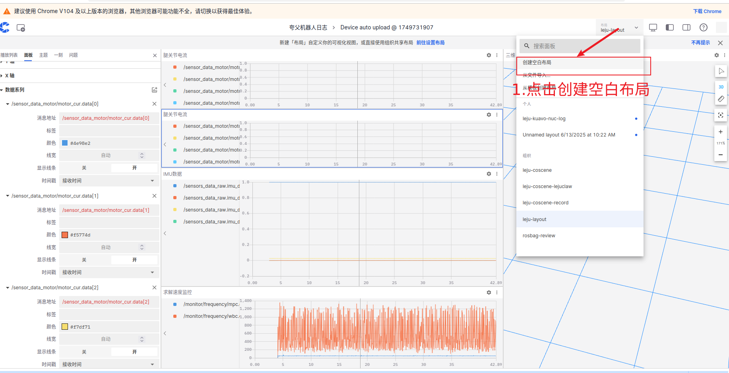
Task: Click the #4e98e2 blue color swatch
Action: (65, 143)
